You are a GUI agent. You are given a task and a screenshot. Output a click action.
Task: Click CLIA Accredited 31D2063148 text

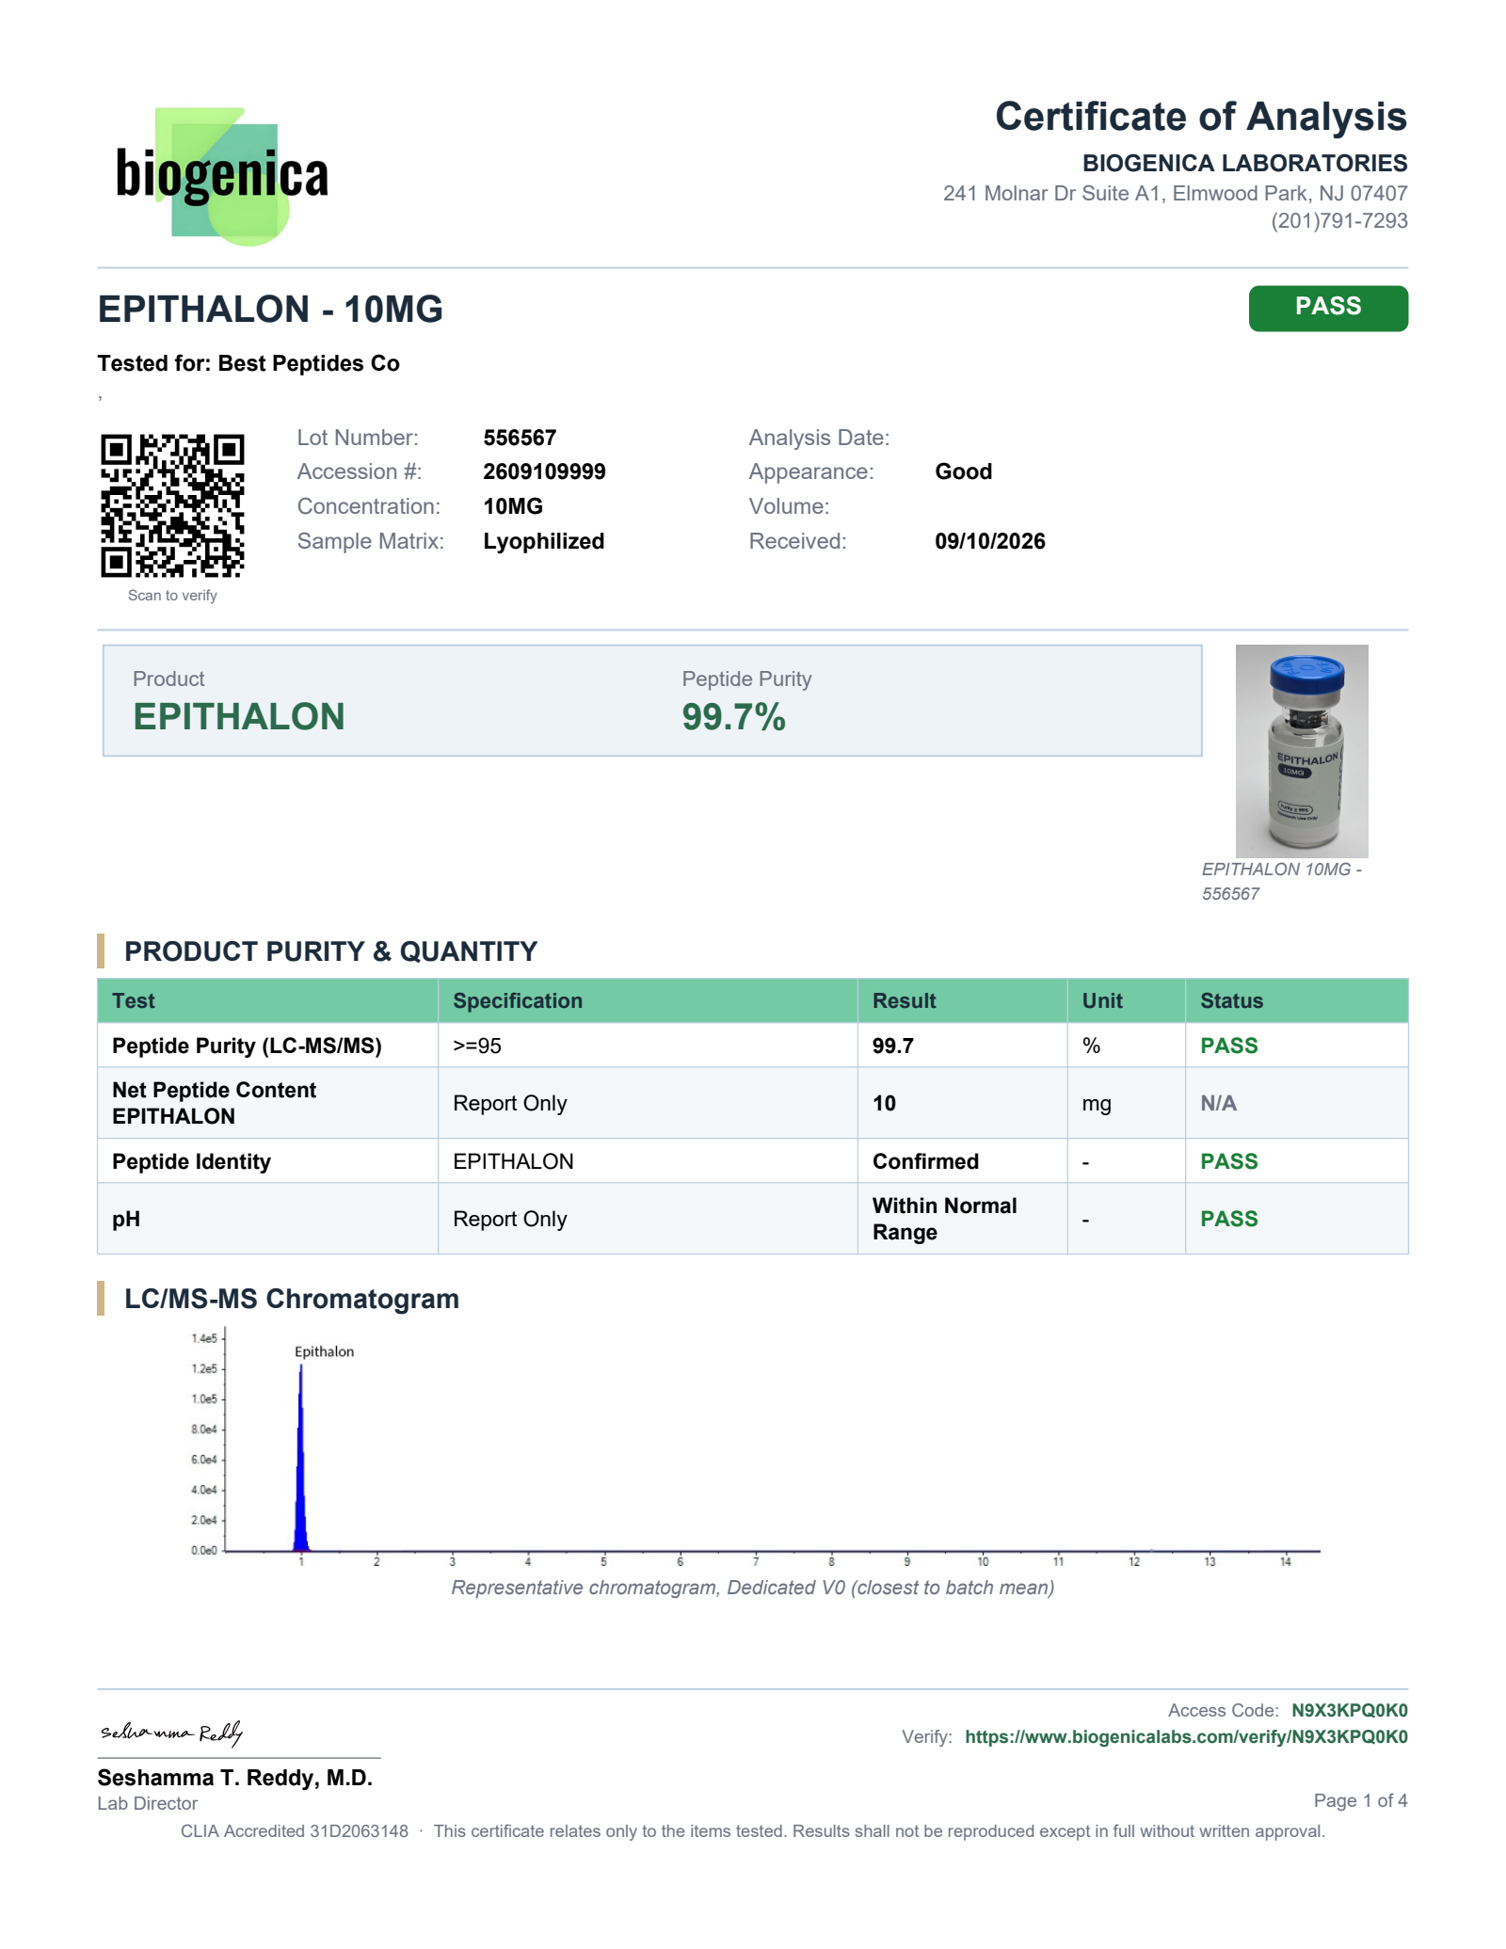pyautogui.click(x=295, y=1831)
